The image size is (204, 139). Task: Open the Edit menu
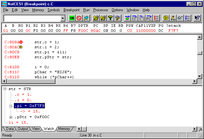coord(15,10)
